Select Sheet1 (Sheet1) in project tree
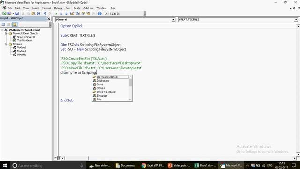 coord(26,37)
